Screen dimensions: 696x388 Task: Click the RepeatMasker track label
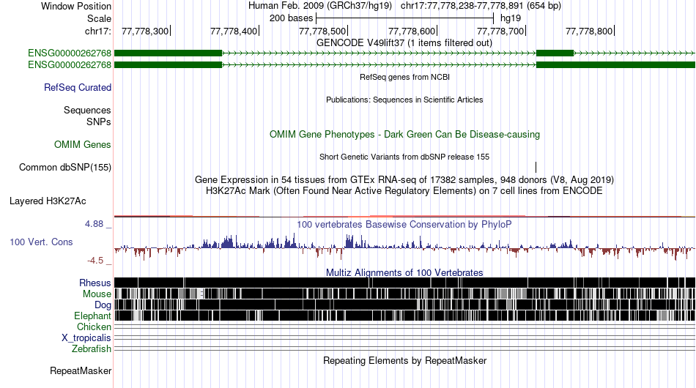point(81,370)
